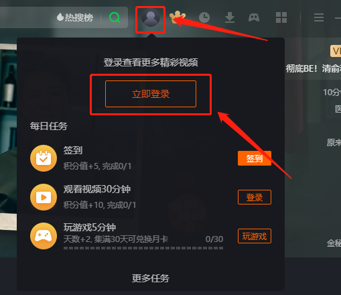Click the user avatar icon

[151, 17]
